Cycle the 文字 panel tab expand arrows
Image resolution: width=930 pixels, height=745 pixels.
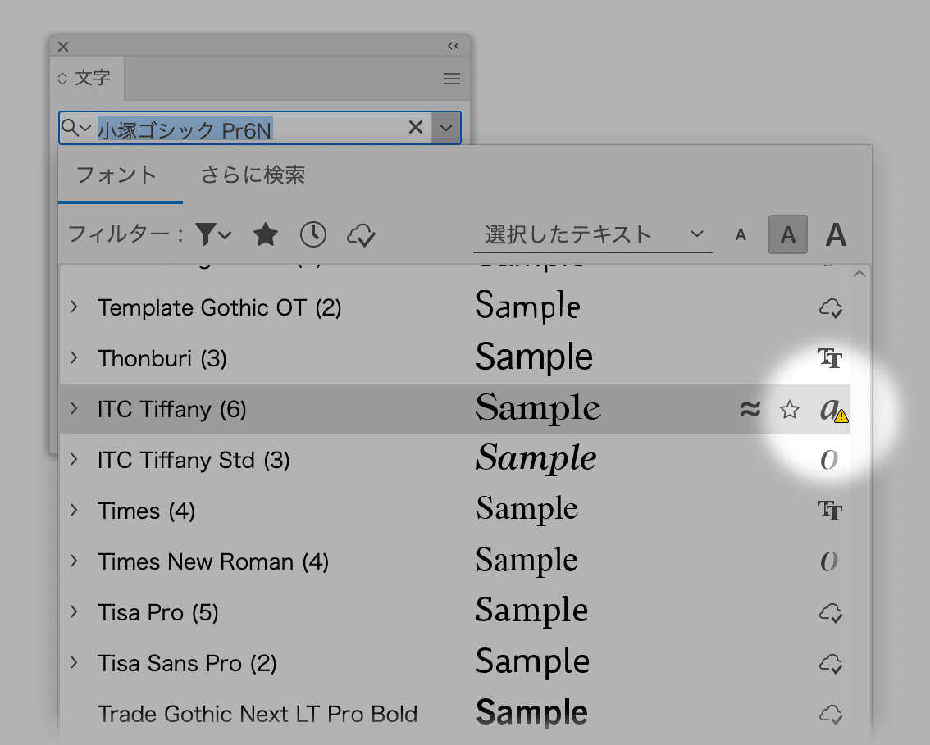click(x=62, y=78)
